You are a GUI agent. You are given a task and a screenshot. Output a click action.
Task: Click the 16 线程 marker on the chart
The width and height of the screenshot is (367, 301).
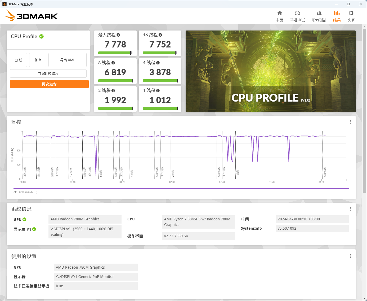(x=71, y=172)
